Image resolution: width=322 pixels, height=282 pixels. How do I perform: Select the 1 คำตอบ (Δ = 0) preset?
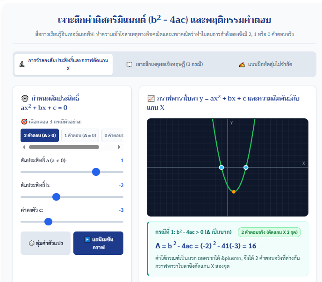point(80,136)
